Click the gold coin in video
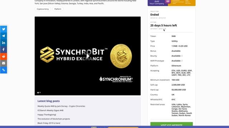This screenshot has height=128, width=229. [x=121, y=56]
